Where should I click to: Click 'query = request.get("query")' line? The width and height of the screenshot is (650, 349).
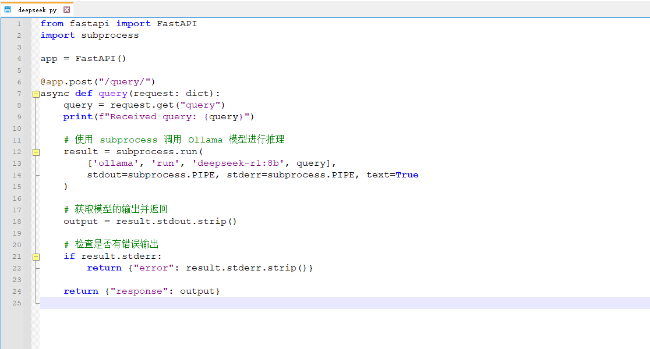coord(144,105)
